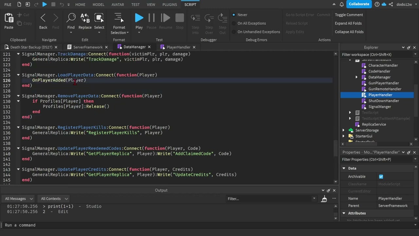Open the FILE menu
This screenshot has height=236, width=419.
tap(8, 5)
